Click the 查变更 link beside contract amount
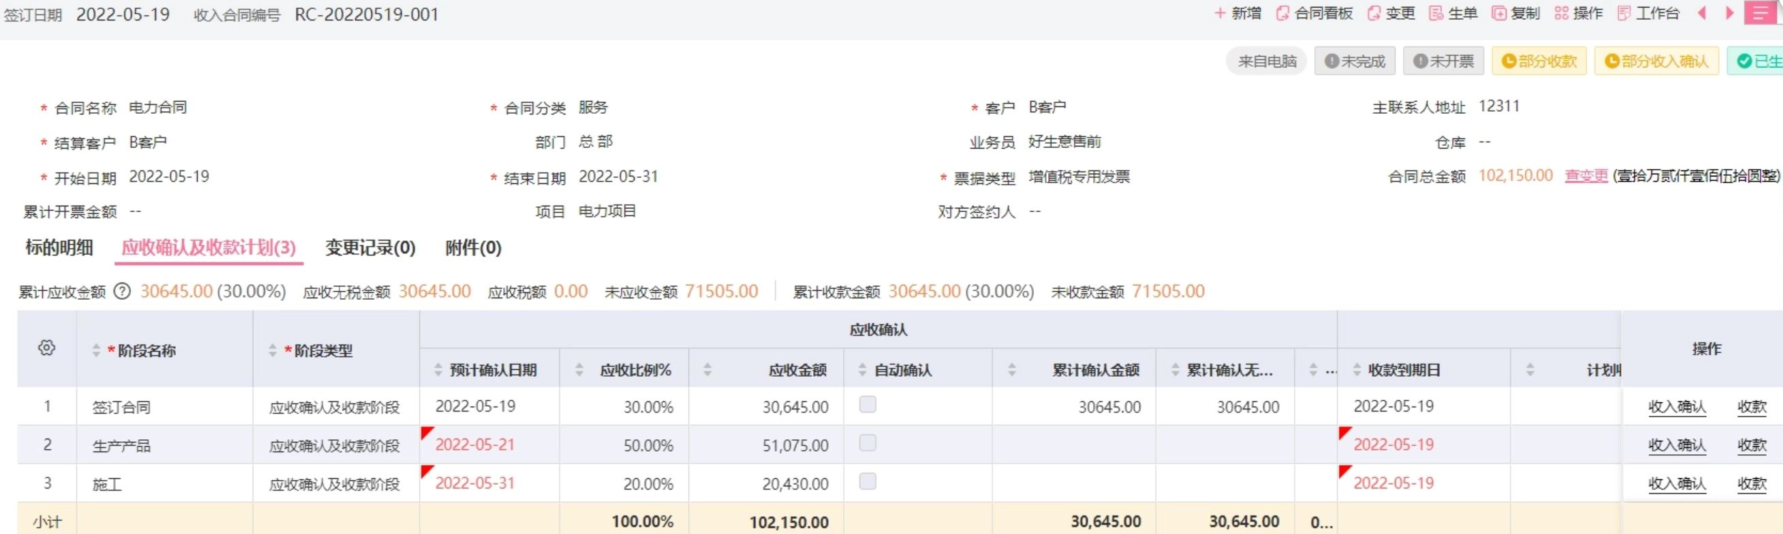Screen dimensions: 1783x534 click(x=1585, y=176)
